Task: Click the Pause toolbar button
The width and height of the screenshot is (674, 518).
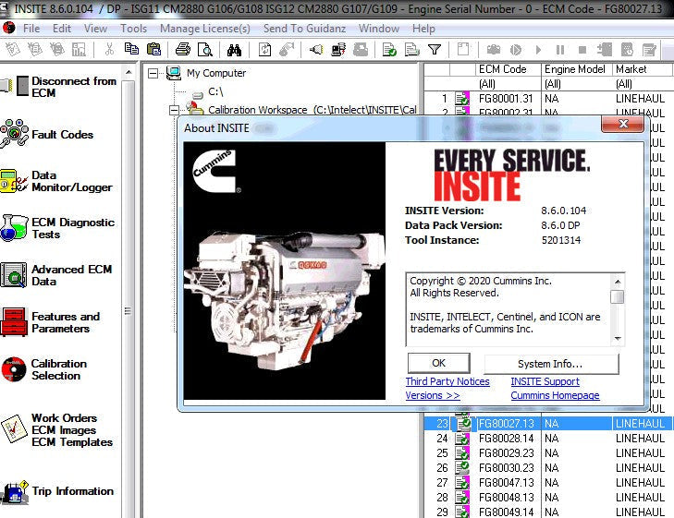Action: pyautogui.click(x=560, y=50)
